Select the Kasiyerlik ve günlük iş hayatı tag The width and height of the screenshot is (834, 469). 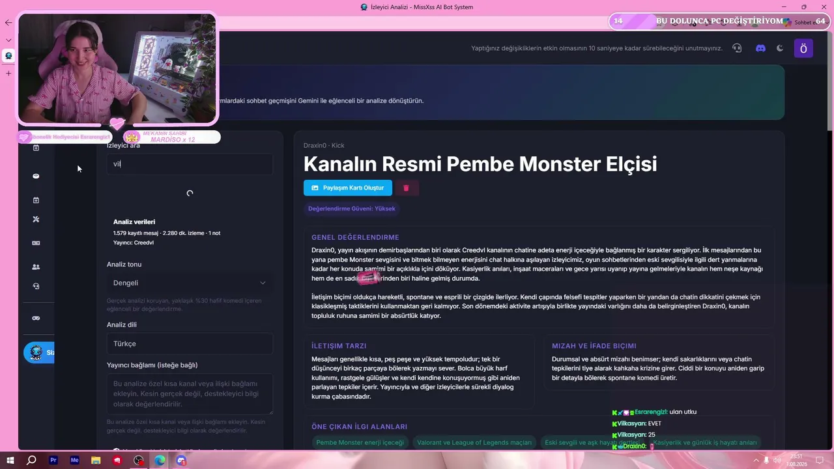[x=705, y=442]
